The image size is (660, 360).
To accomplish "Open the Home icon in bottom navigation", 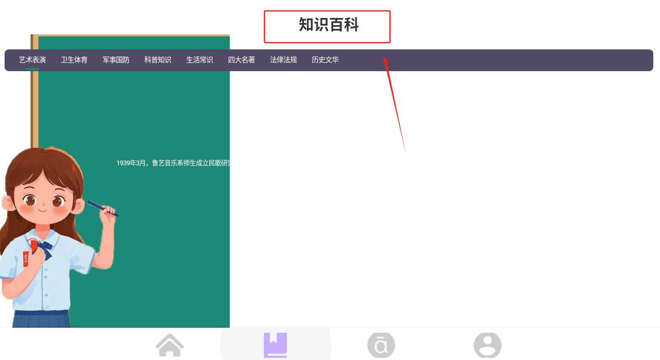I will (x=169, y=345).
